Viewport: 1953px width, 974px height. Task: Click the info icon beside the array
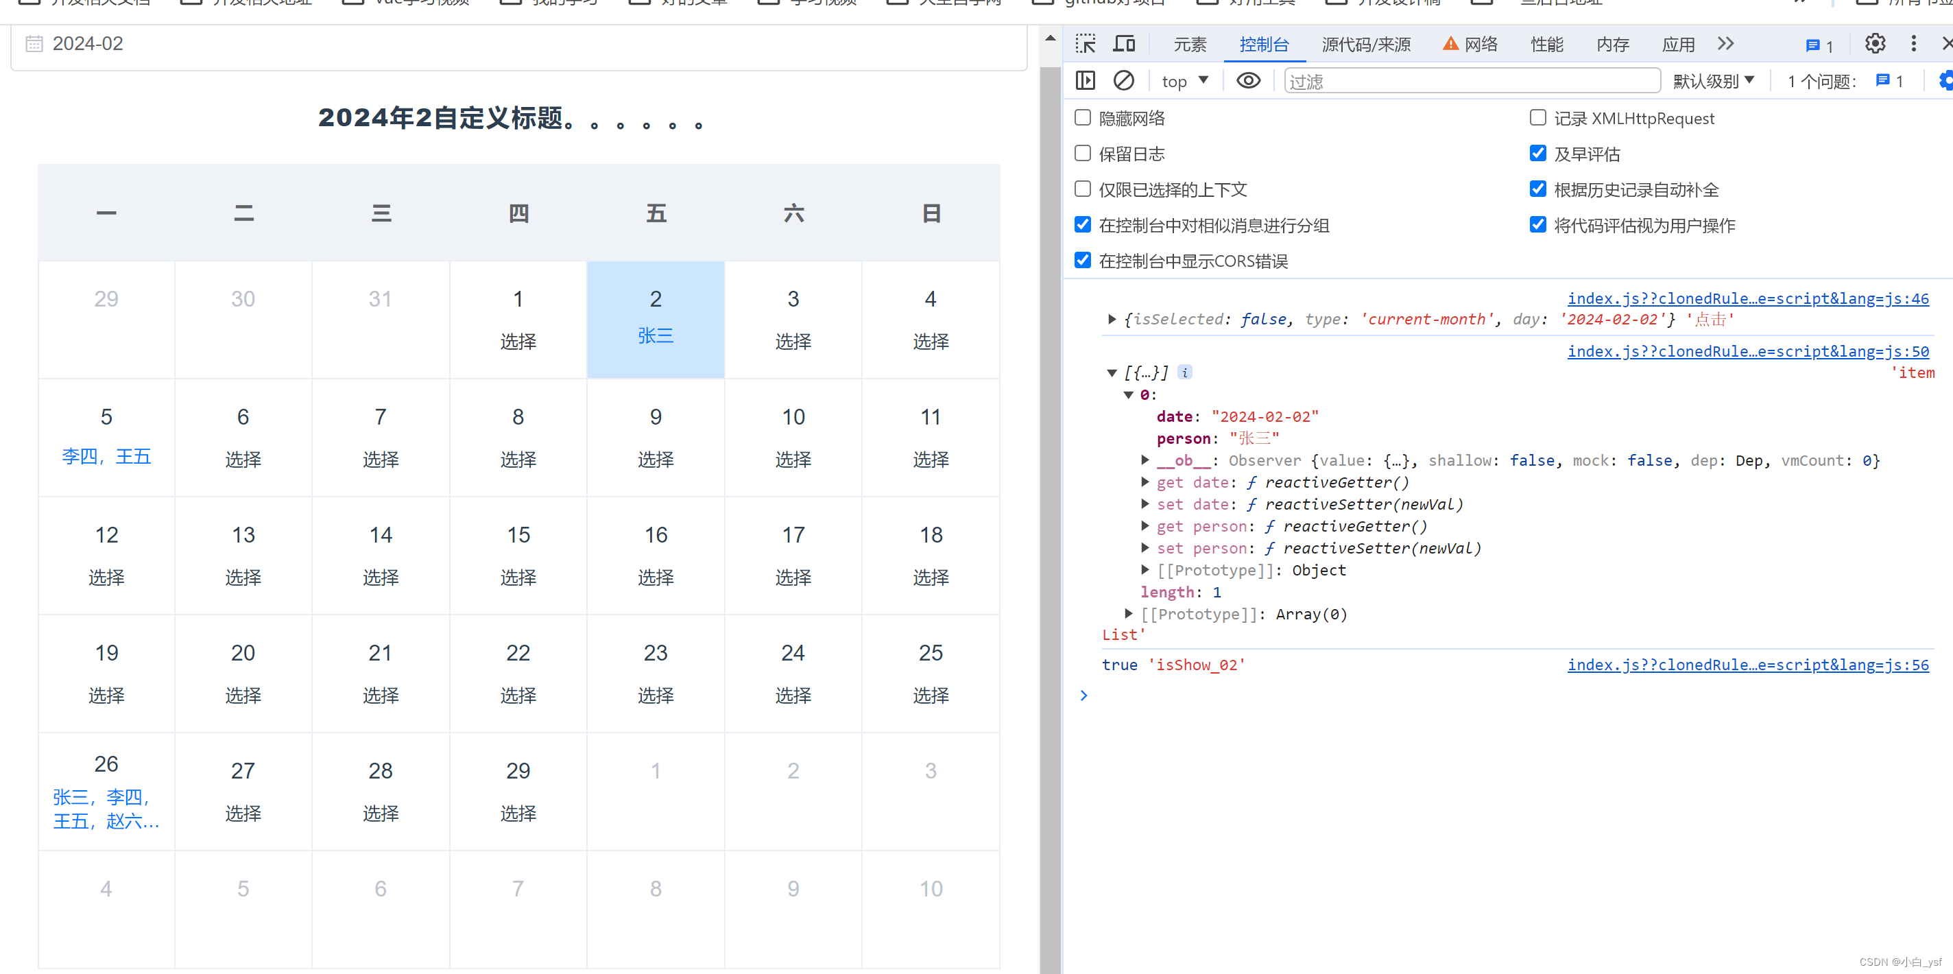(1185, 372)
